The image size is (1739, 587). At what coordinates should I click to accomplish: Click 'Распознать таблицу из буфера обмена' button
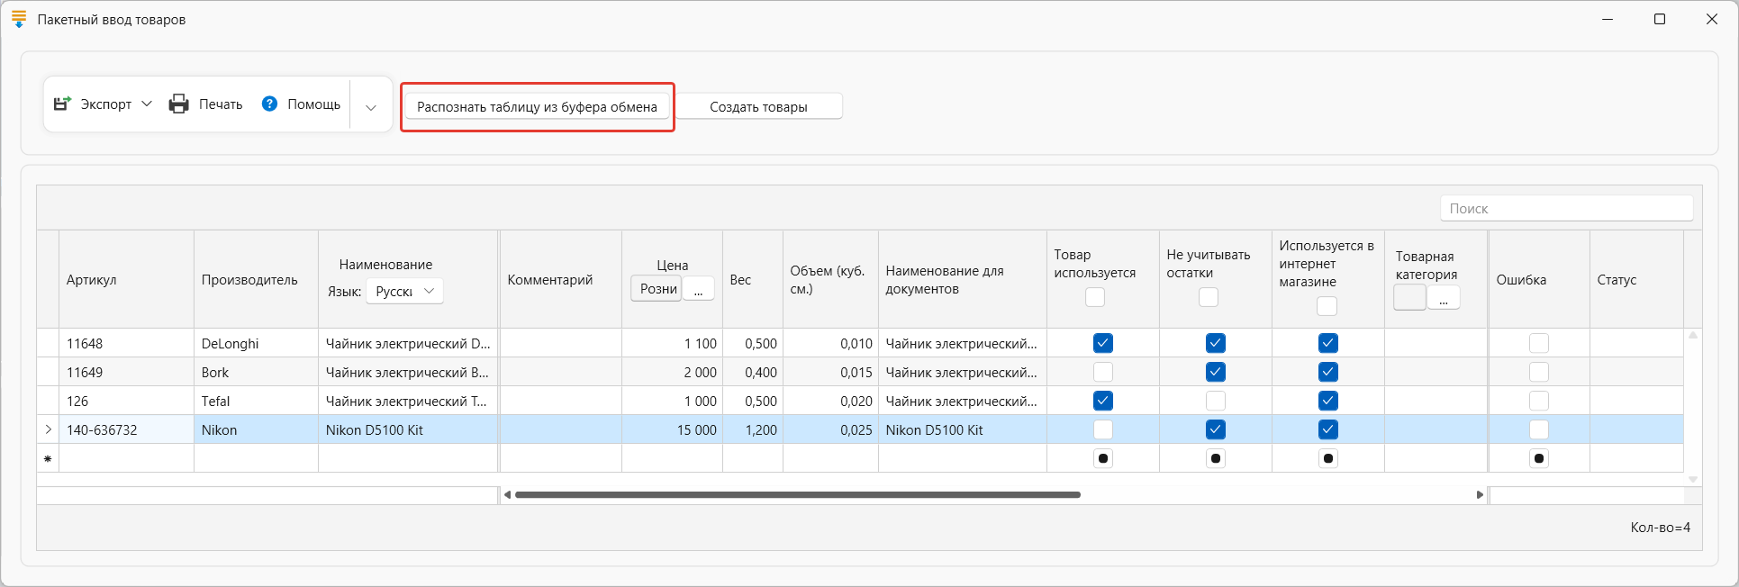coord(537,107)
